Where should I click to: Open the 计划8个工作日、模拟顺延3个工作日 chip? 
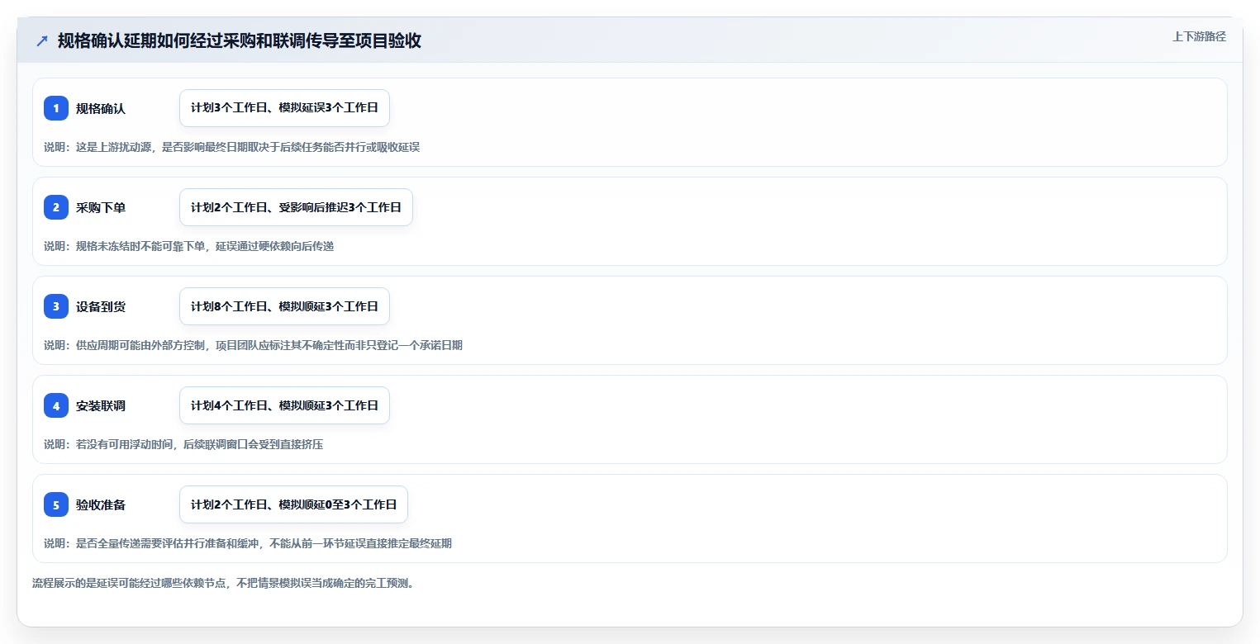[284, 306]
